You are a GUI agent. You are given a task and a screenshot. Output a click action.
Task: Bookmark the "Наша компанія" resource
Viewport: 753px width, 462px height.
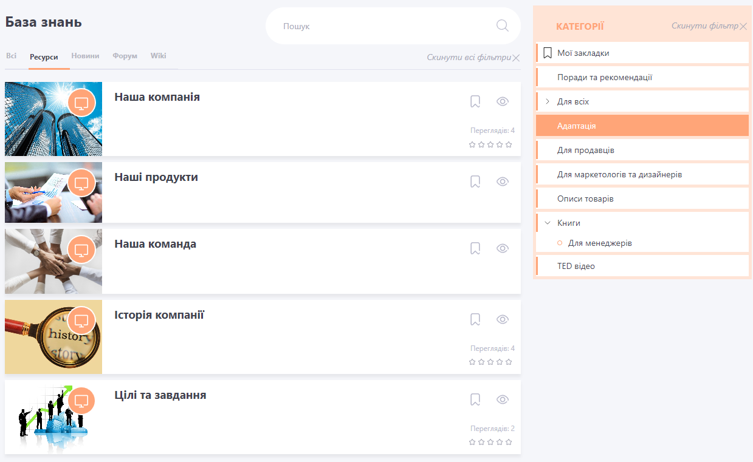coord(475,101)
